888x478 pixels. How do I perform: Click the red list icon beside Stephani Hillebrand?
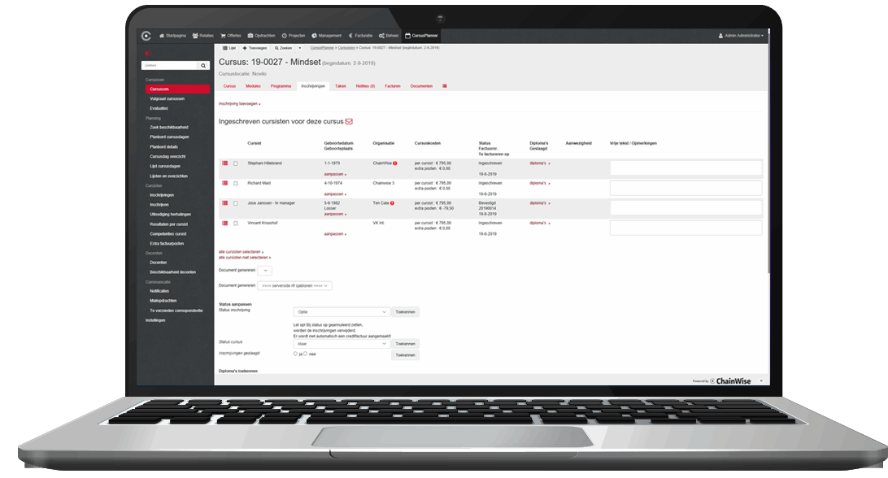[x=224, y=163]
